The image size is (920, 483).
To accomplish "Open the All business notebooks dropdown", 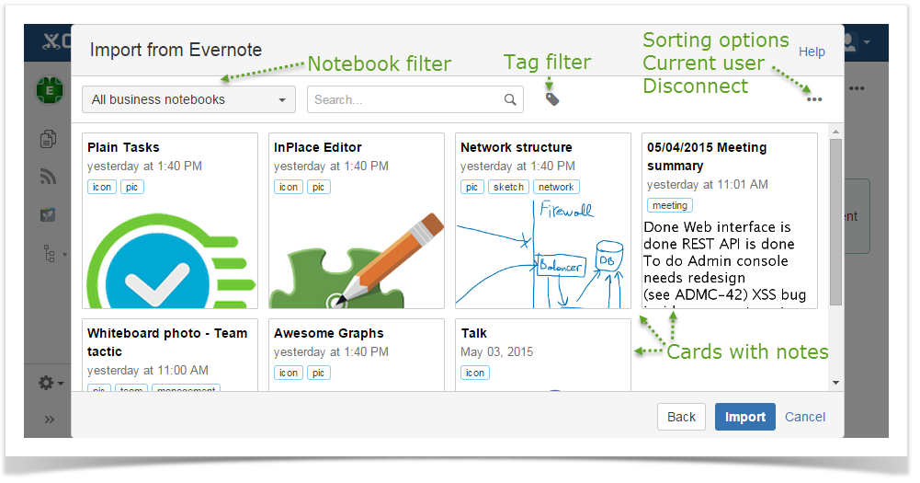I will click(x=188, y=99).
